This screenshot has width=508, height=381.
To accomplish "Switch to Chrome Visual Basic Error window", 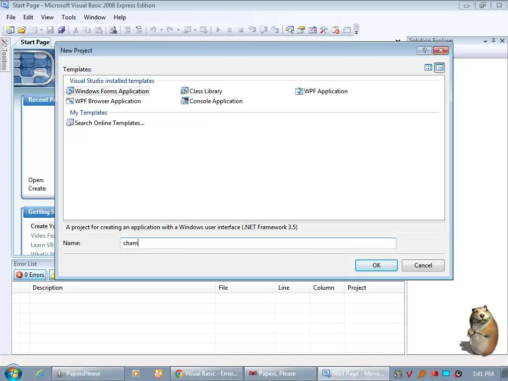I will click(x=207, y=374).
